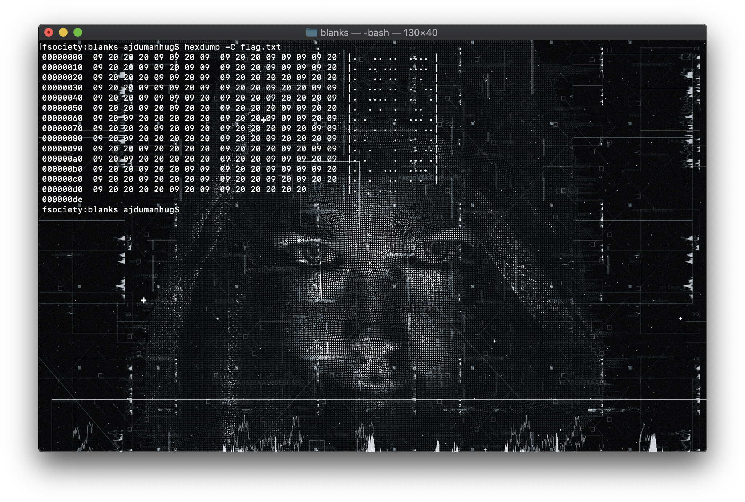Click offset '000000b0' in the hexdump output
The height and width of the screenshot is (502, 745).
click(x=62, y=169)
